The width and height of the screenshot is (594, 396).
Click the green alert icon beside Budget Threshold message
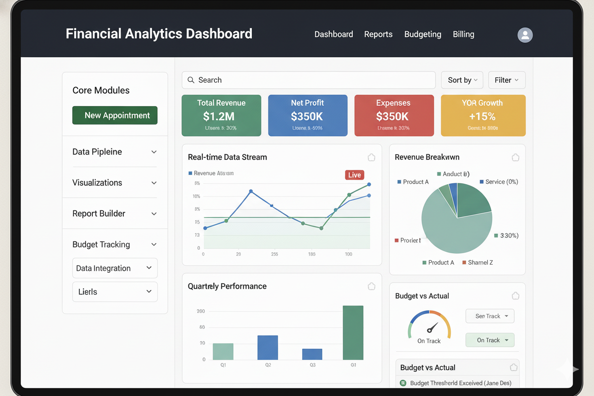coord(404,383)
